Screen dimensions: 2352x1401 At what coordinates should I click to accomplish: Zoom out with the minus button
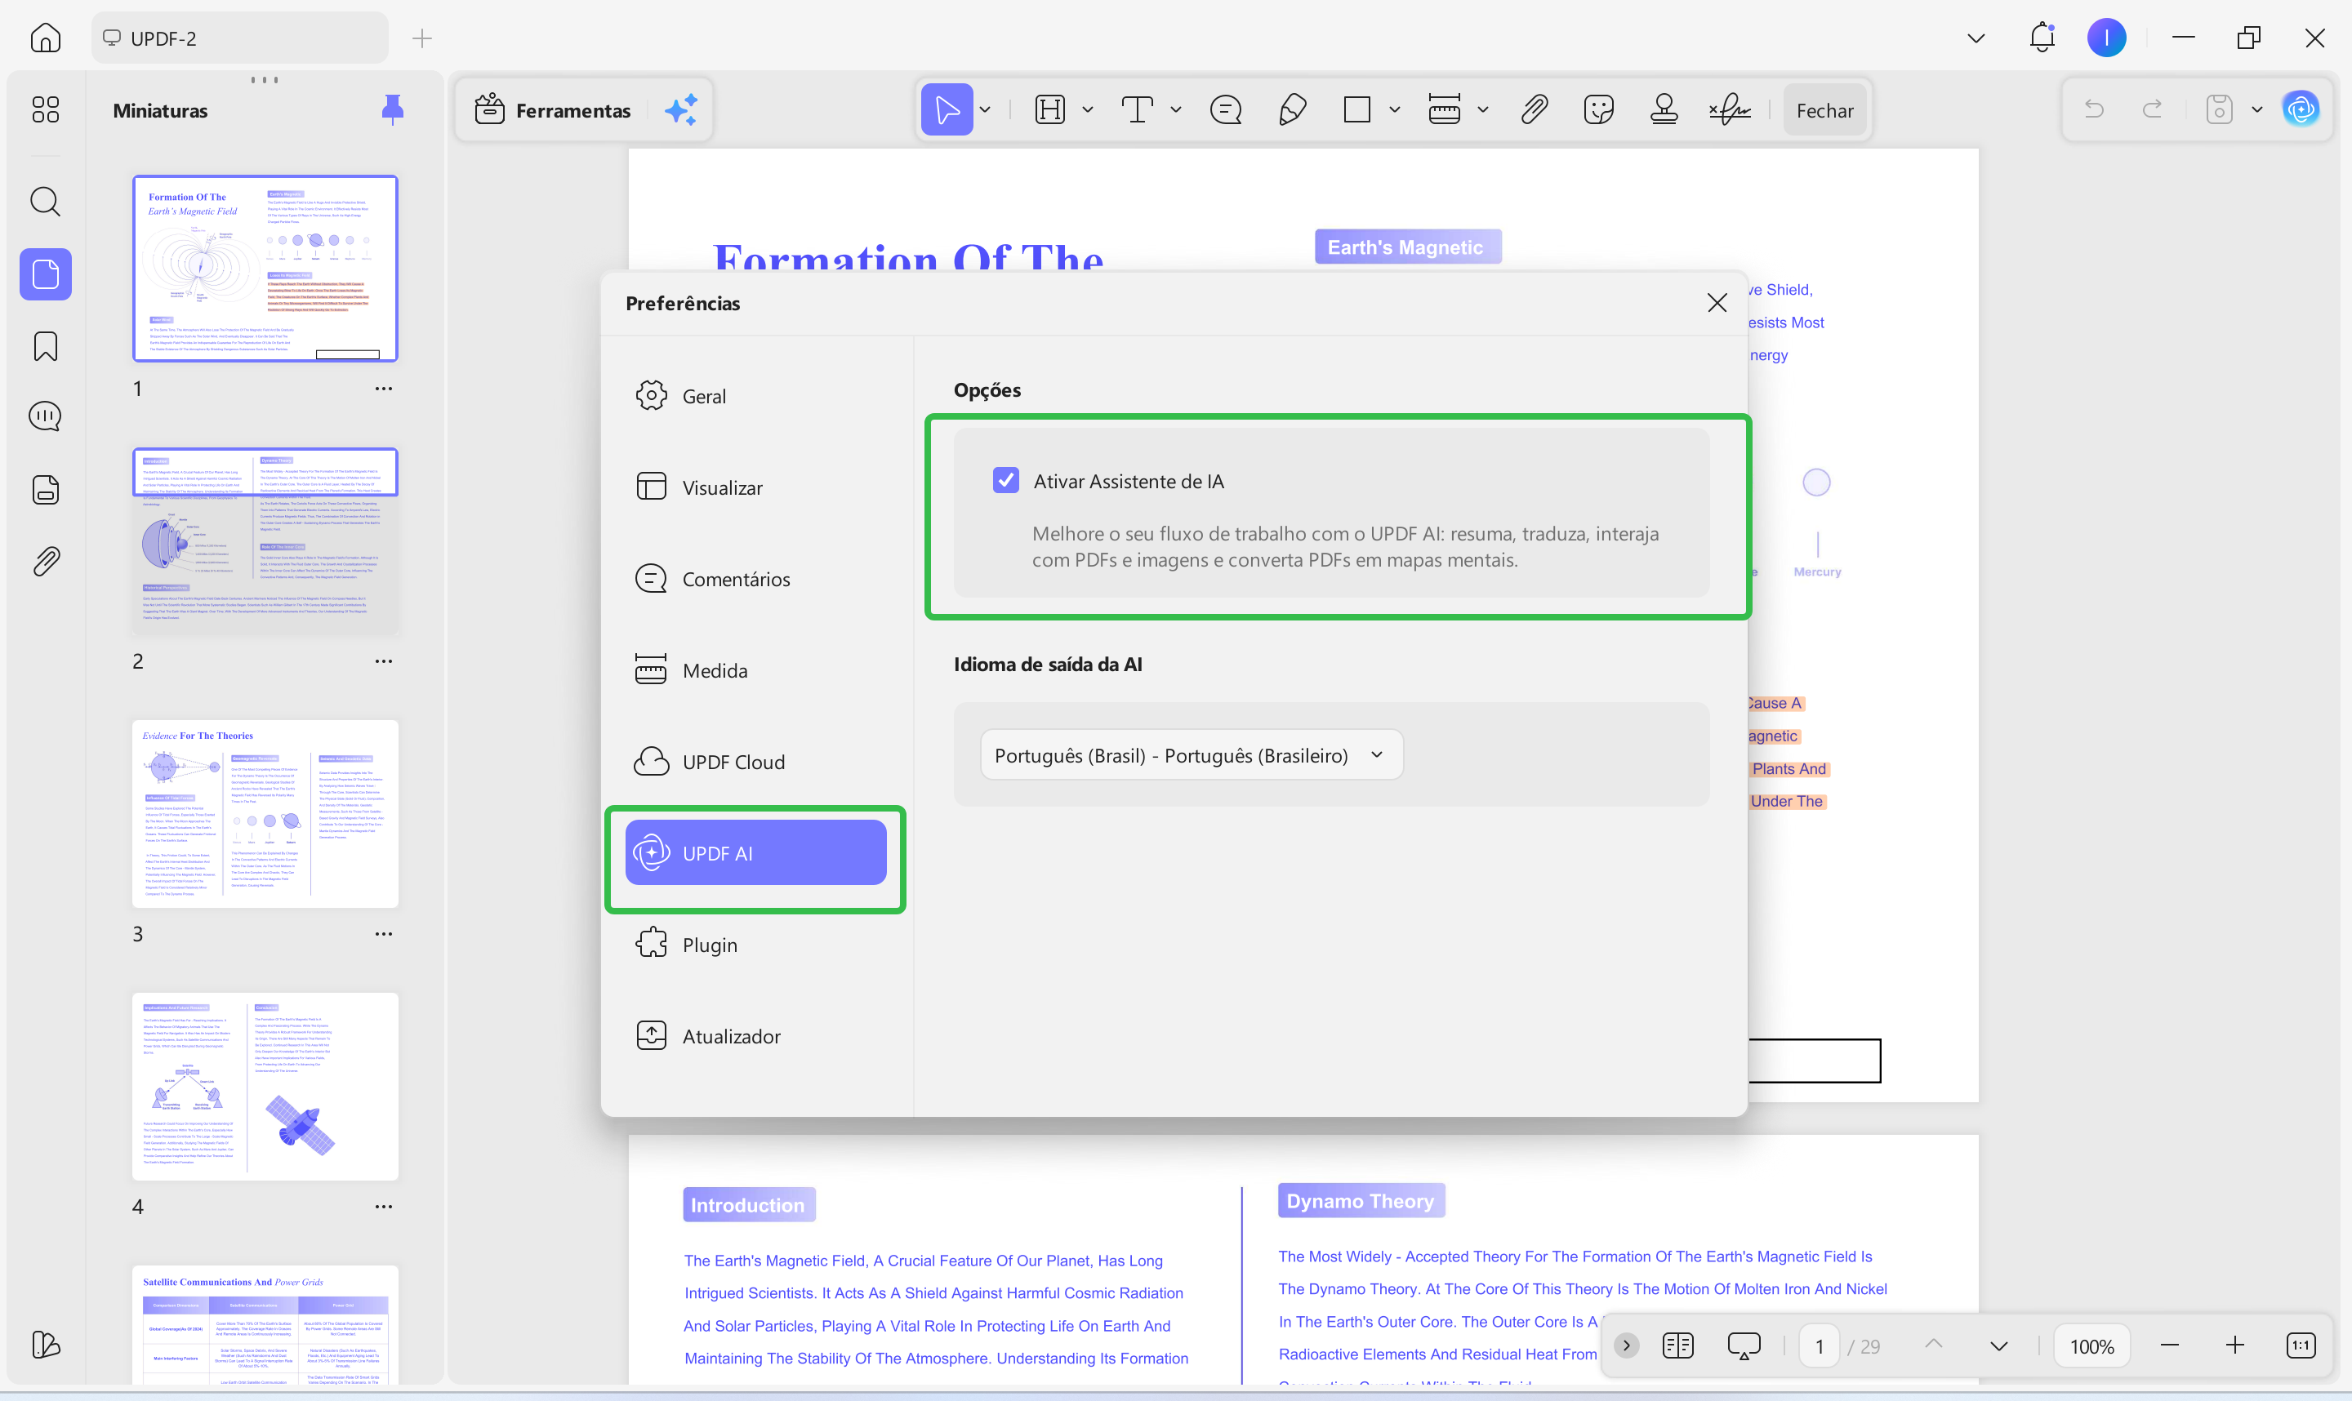coord(2170,1345)
